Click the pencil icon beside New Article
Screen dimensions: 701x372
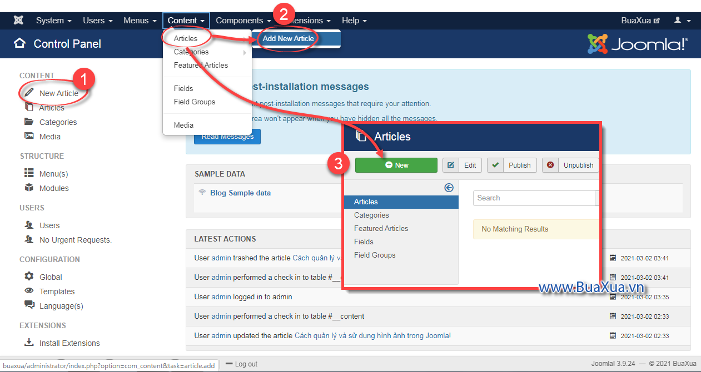pyautogui.click(x=29, y=92)
